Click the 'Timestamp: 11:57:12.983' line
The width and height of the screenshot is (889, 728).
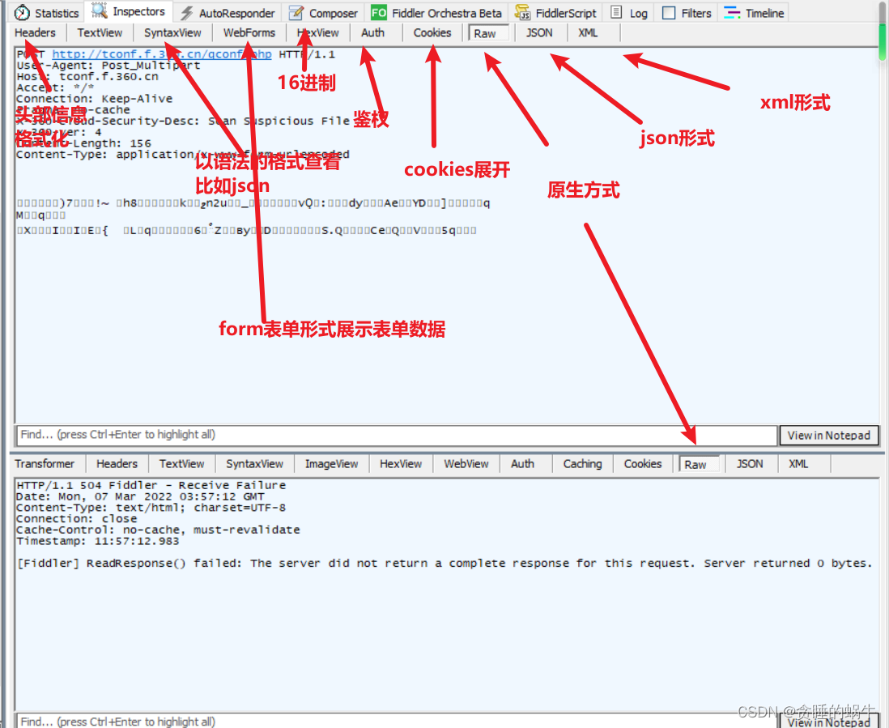click(x=97, y=541)
